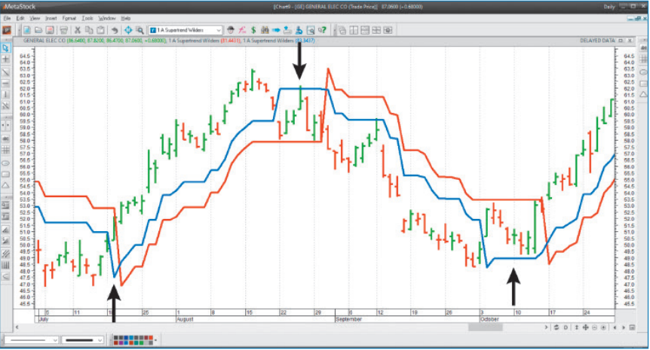Click the Help question mark icon

322,30
